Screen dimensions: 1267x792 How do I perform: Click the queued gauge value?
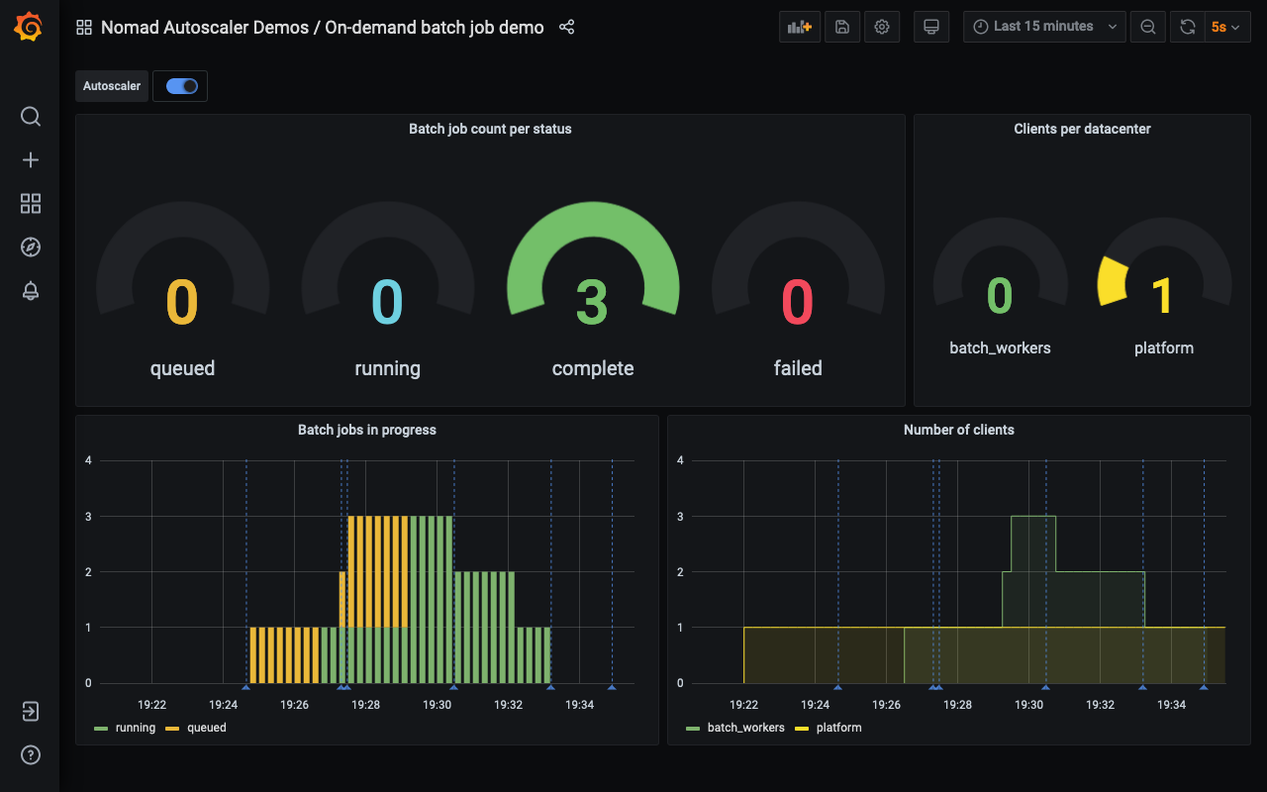[x=182, y=302]
